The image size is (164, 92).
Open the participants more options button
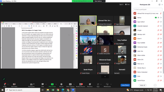coord(155,85)
